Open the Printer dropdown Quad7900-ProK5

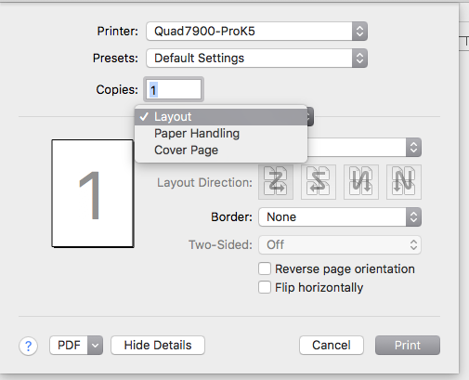click(256, 31)
